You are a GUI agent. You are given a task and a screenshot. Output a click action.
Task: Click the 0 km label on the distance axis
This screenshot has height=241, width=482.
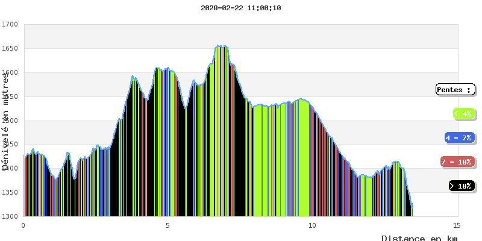click(x=23, y=225)
